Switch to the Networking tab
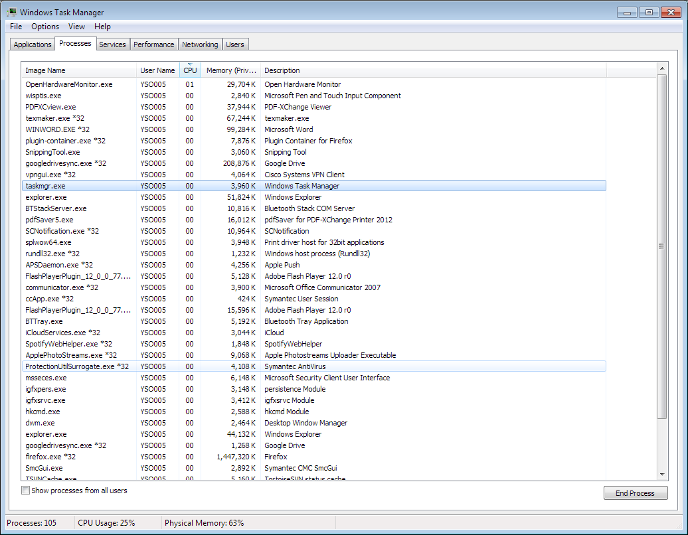 [200, 44]
